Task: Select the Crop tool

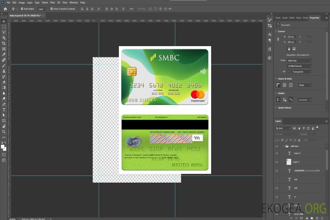Action: point(4,43)
